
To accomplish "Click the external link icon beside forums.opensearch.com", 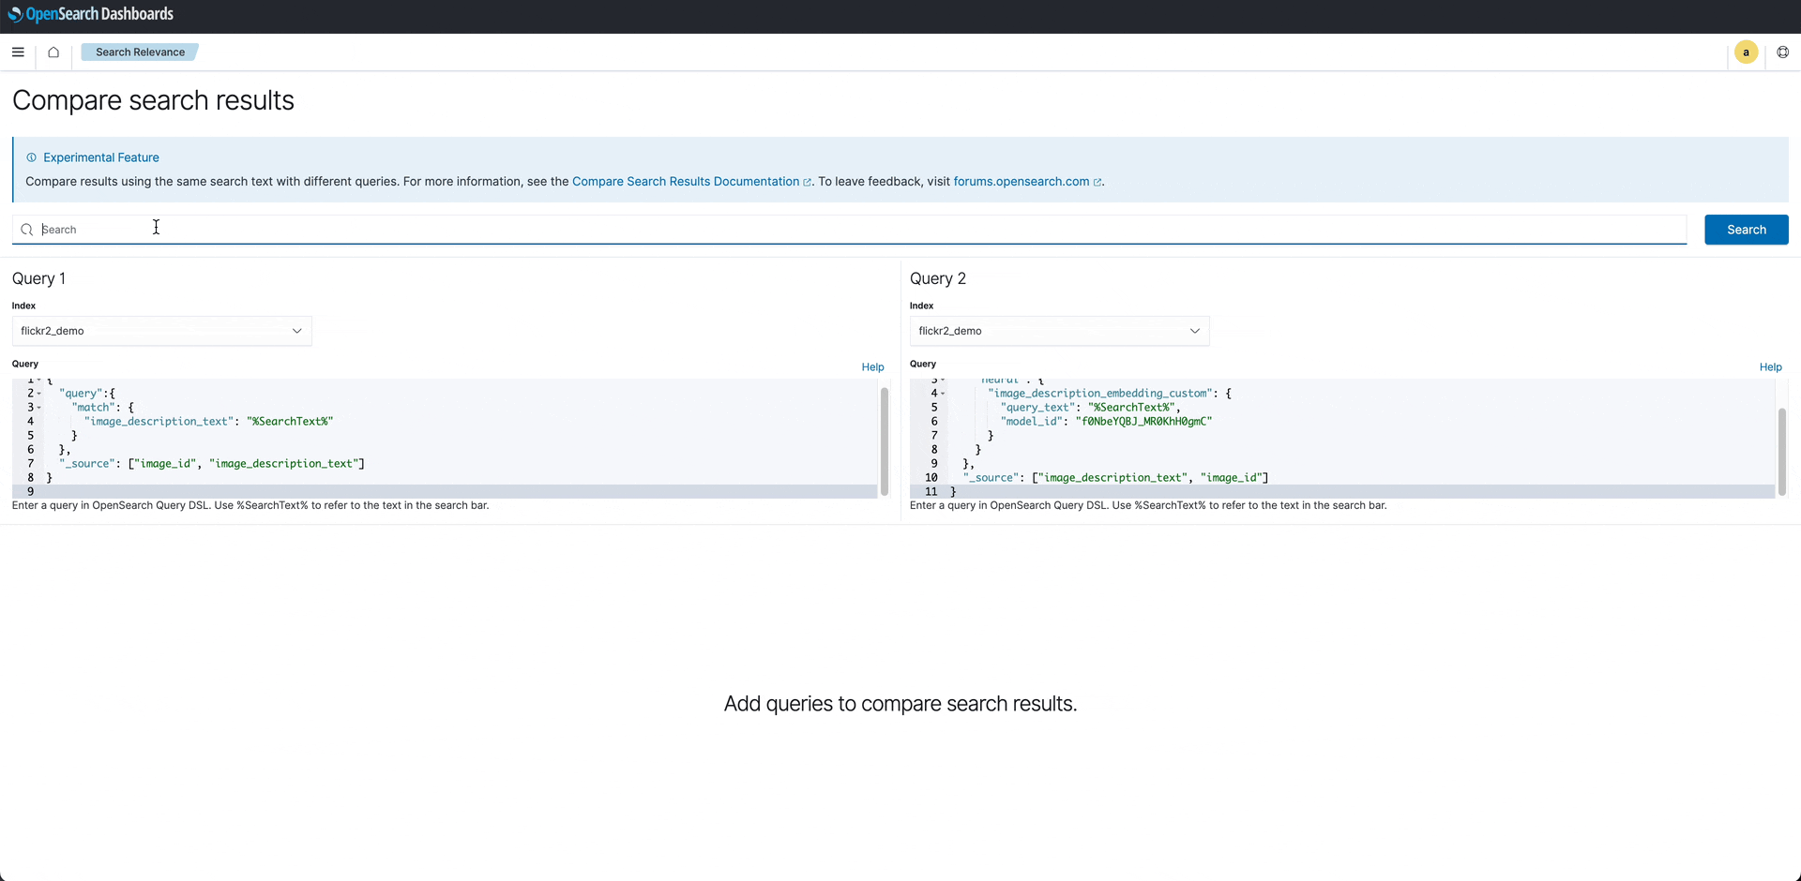I will tap(1098, 182).
